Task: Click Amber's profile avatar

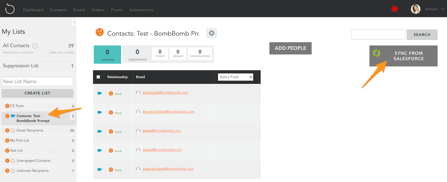Action: click(x=415, y=9)
